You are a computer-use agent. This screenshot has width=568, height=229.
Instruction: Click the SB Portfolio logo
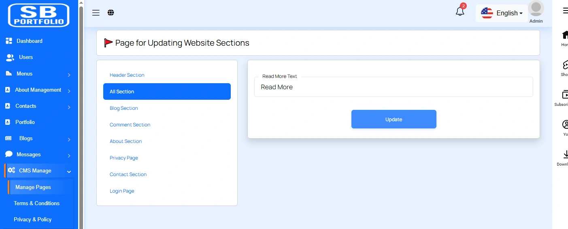click(x=39, y=15)
